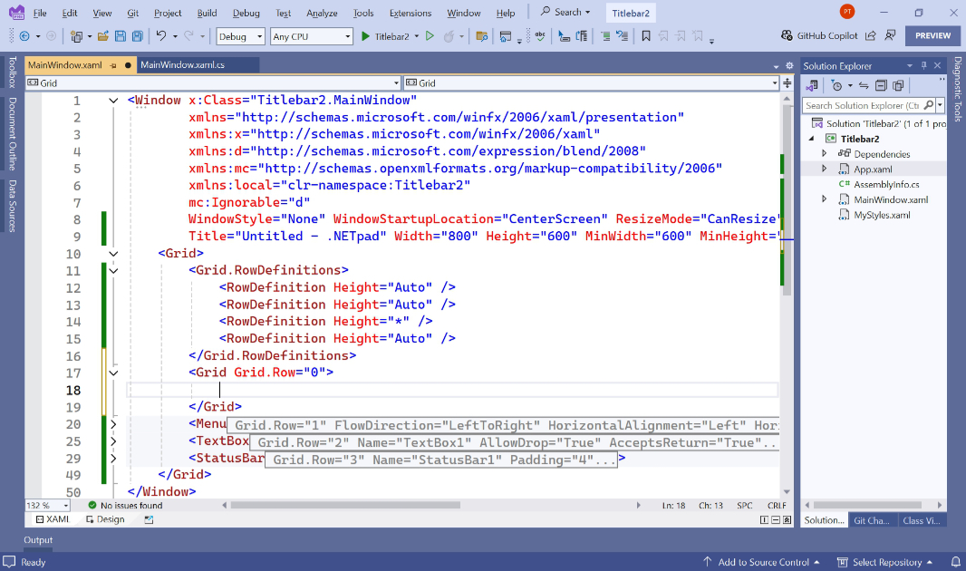Click the Save All toolbar icon

(138, 36)
